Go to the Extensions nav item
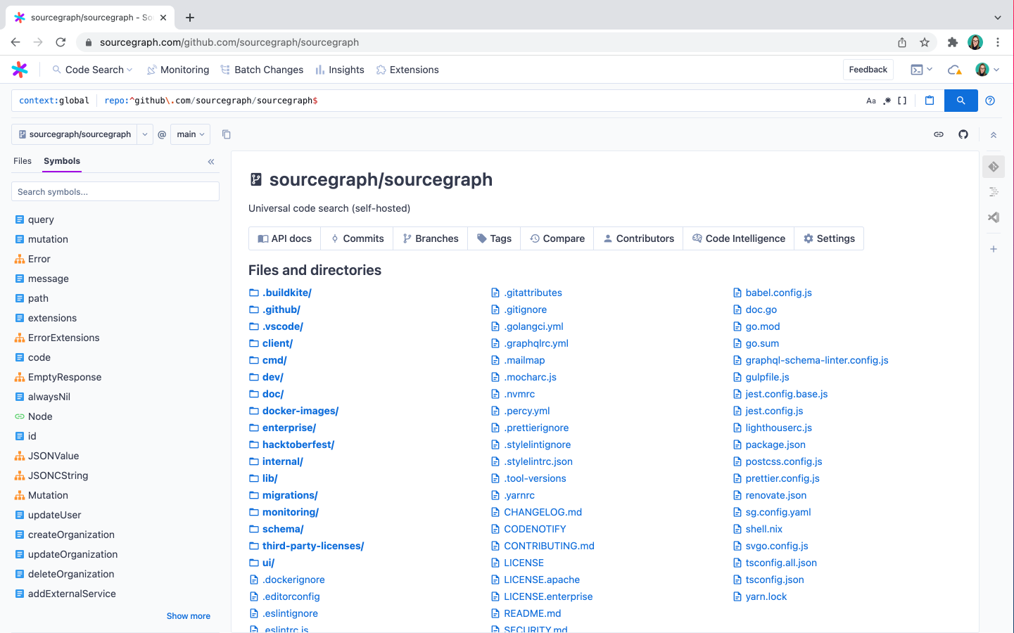Viewport: 1014px width, 633px height. click(x=407, y=70)
